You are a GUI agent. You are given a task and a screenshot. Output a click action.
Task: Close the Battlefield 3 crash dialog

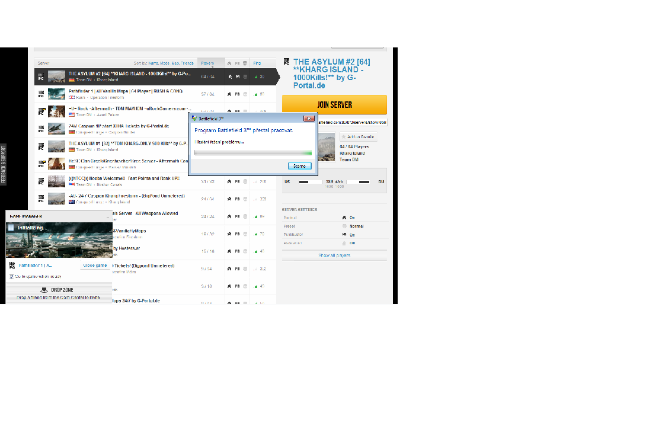(x=309, y=119)
